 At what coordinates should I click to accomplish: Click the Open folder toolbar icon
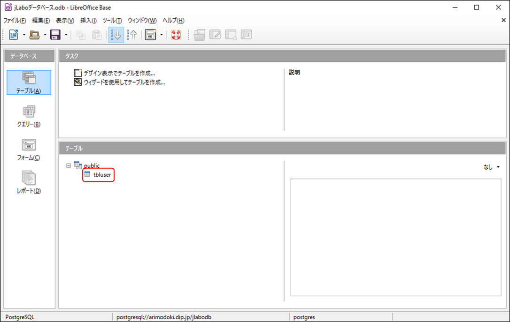(34, 34)
